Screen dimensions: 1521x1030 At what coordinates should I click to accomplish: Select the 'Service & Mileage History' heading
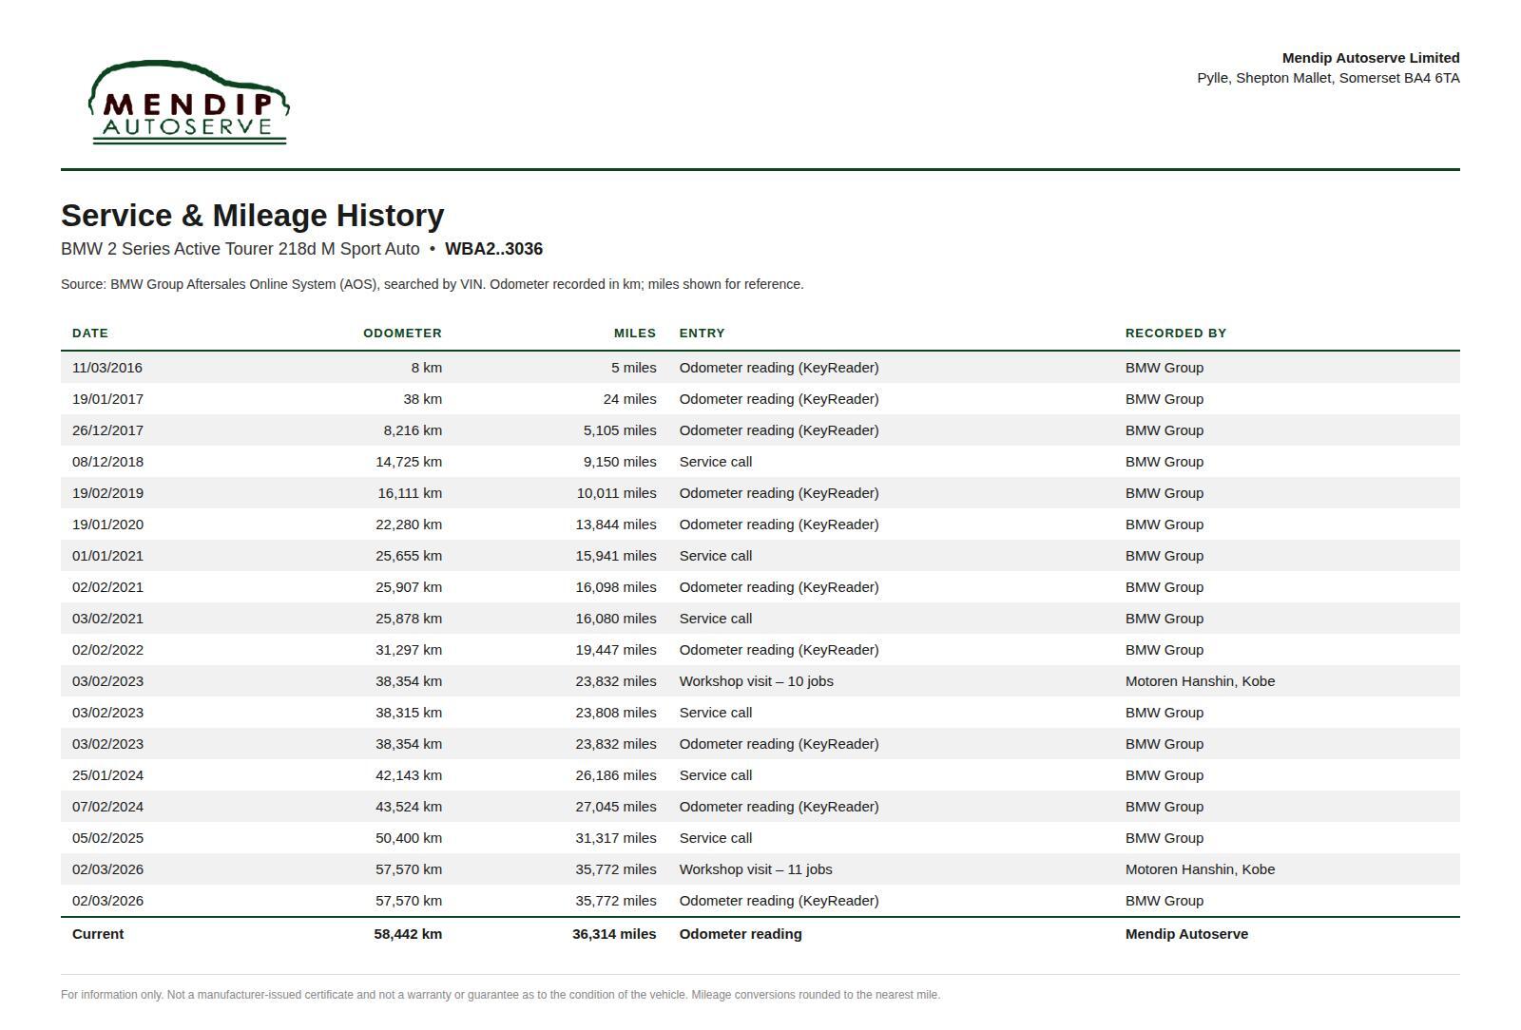tap(253, 216)
